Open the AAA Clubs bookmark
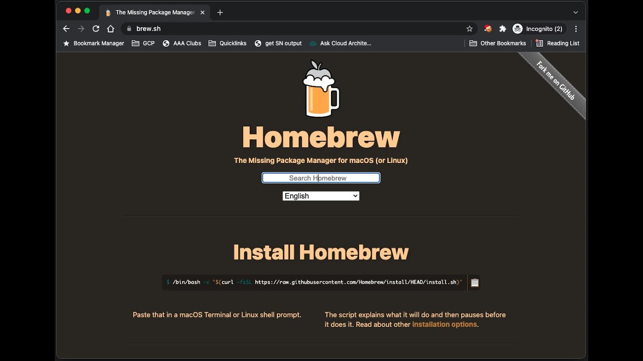This screenshot has height=361, width=643. pyautogui.click(x=182, y=43)
